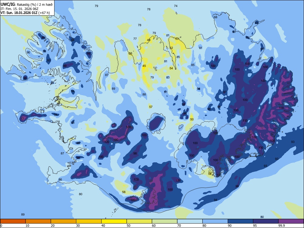Select the light blue 80–90 legend swatch

click(215, 221)
